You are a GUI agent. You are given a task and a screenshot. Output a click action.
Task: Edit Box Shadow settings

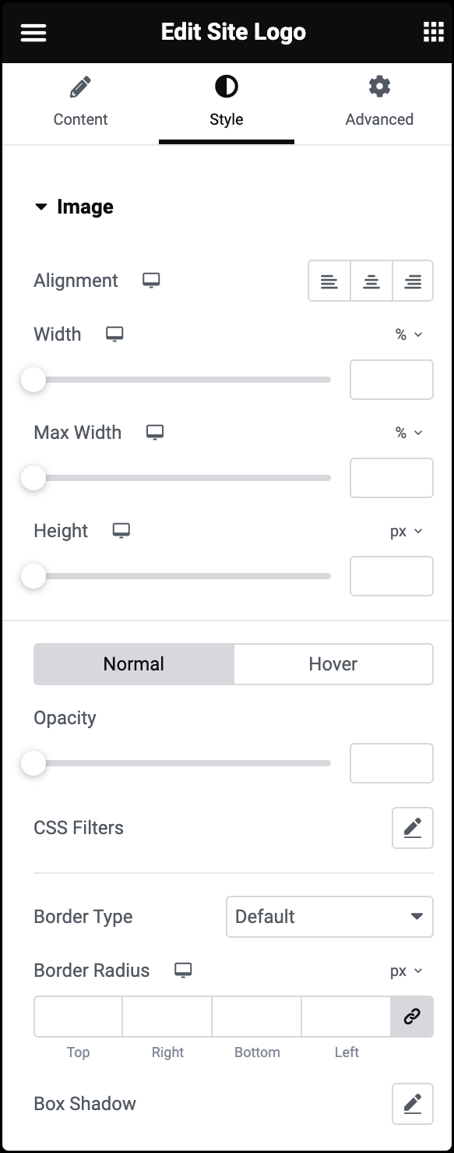(x=413, y=1104)
